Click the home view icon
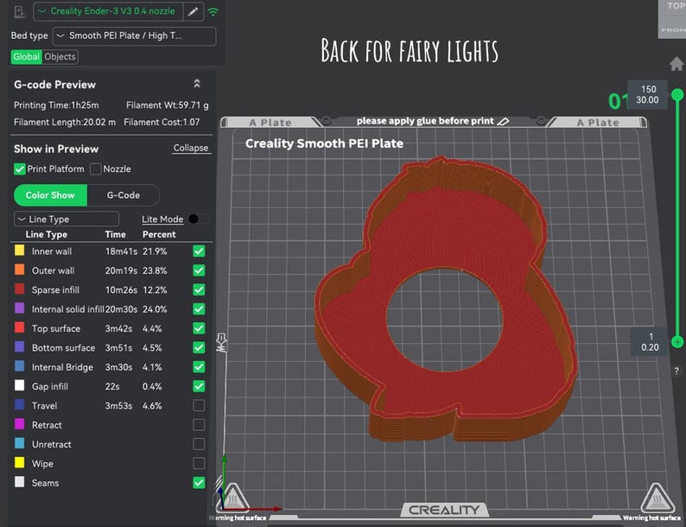Screen dimensions: 686x527 pos(676,64)
